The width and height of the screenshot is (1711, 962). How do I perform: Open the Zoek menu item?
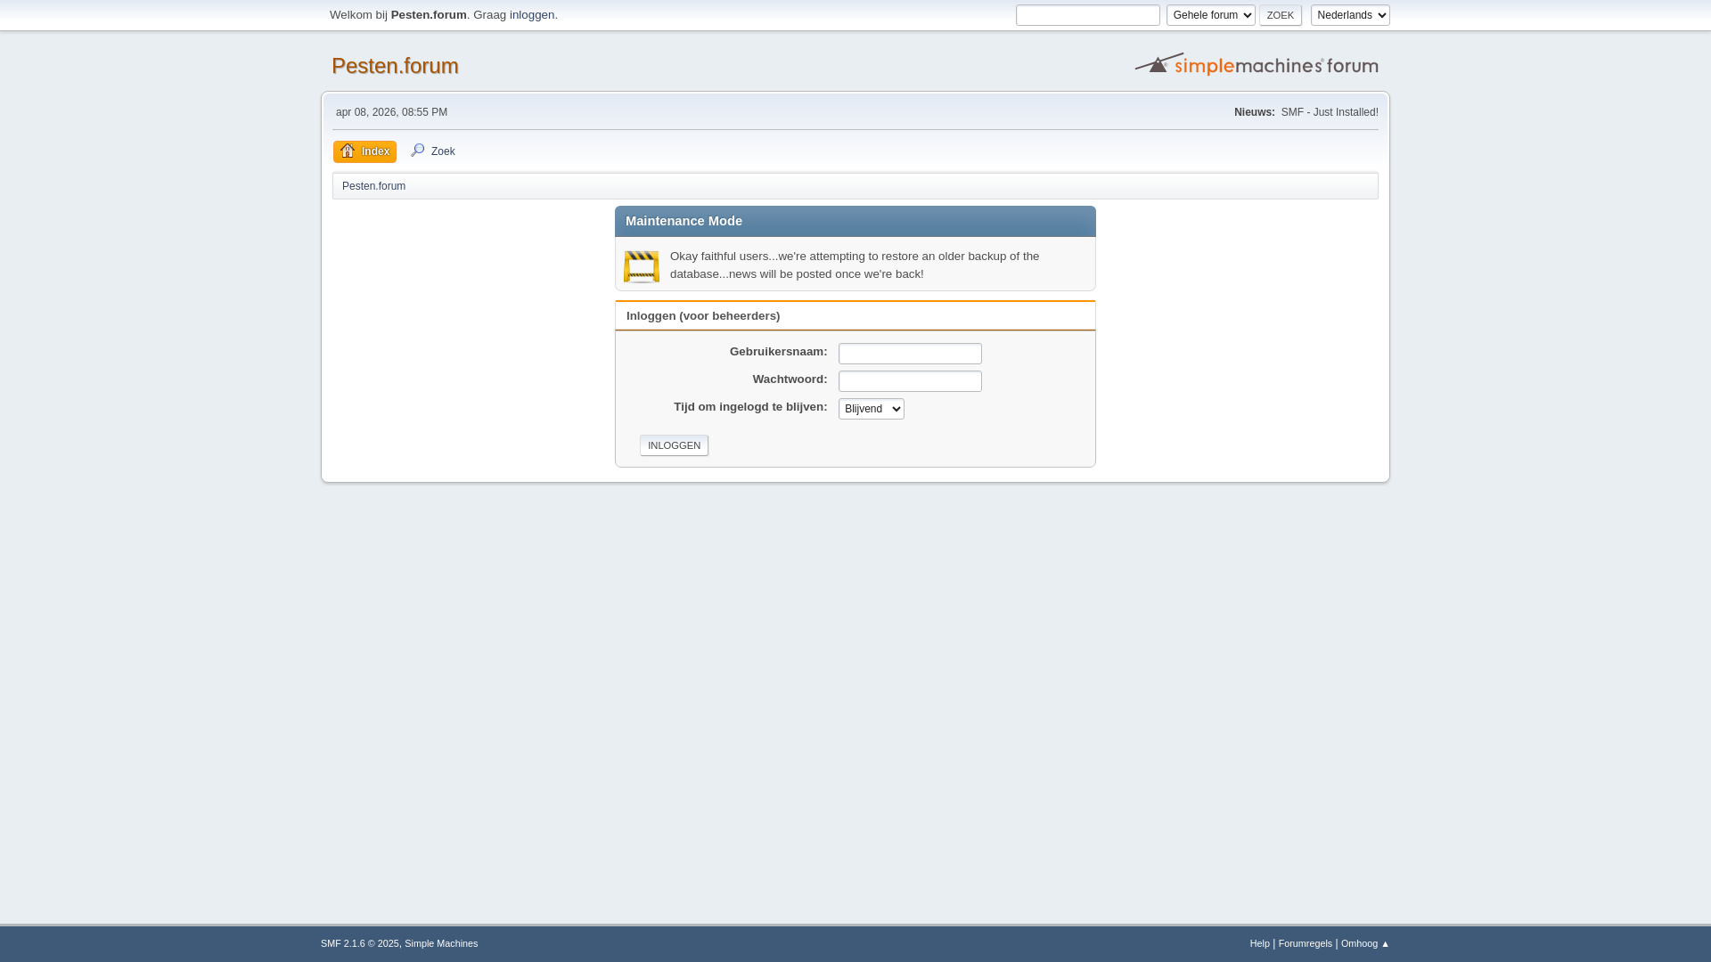(433, 151)
